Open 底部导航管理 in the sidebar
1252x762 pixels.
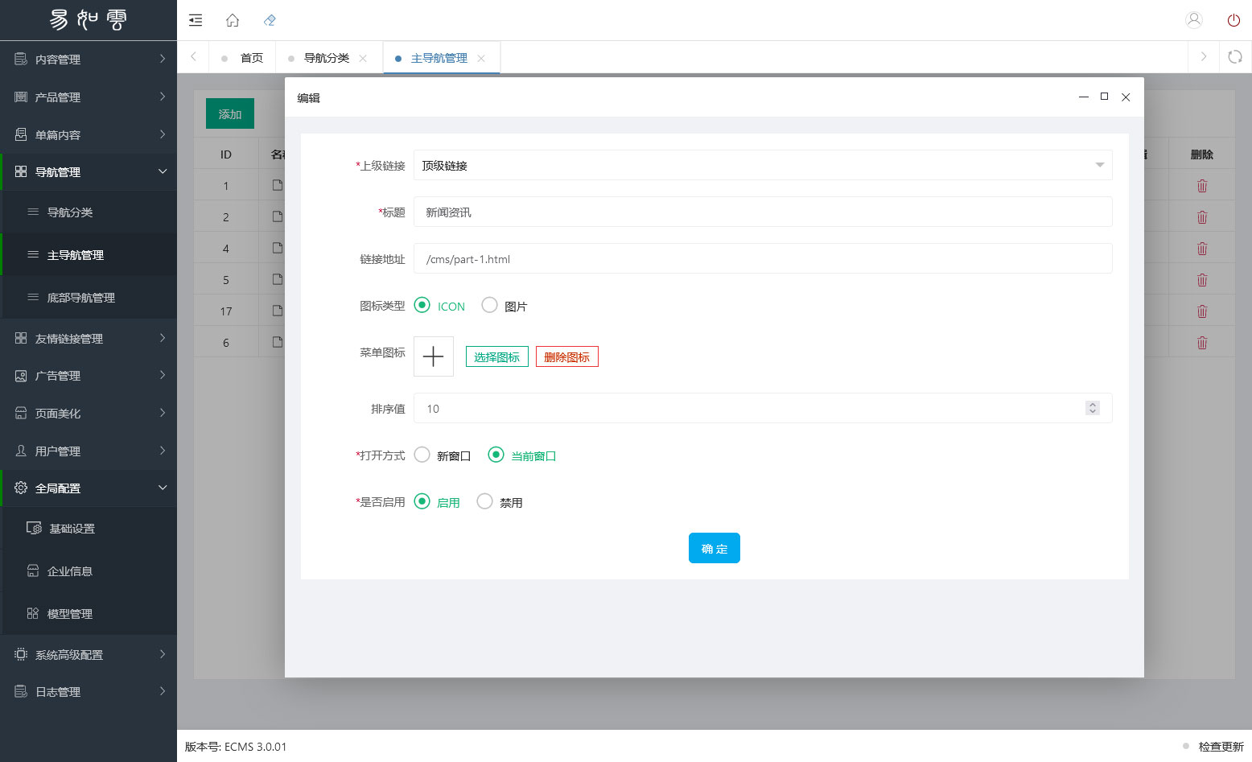pyautogui.click(x=80, y=298)
